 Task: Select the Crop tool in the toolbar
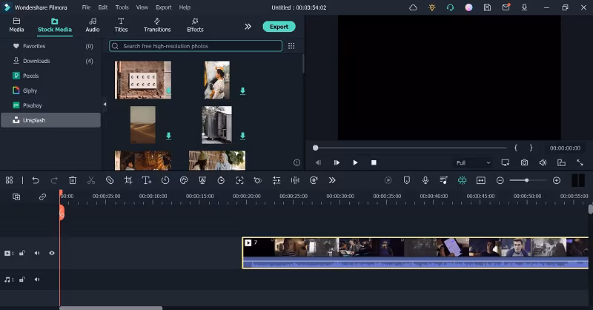tap(128, 180)
